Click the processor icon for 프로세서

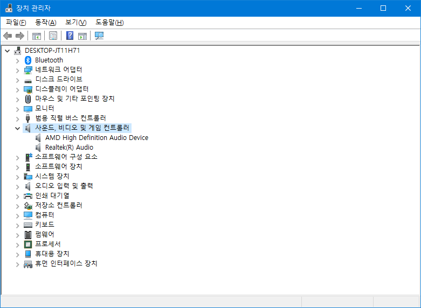click(x=28, y=244)
